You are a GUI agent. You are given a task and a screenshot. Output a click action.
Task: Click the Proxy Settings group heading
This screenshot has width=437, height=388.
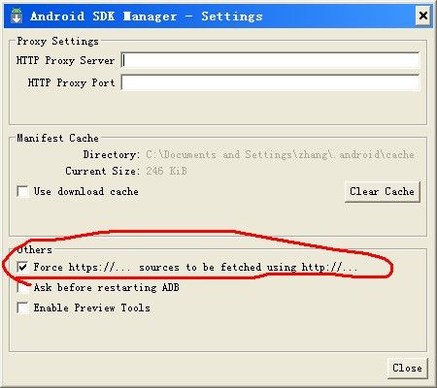point(57,41)
